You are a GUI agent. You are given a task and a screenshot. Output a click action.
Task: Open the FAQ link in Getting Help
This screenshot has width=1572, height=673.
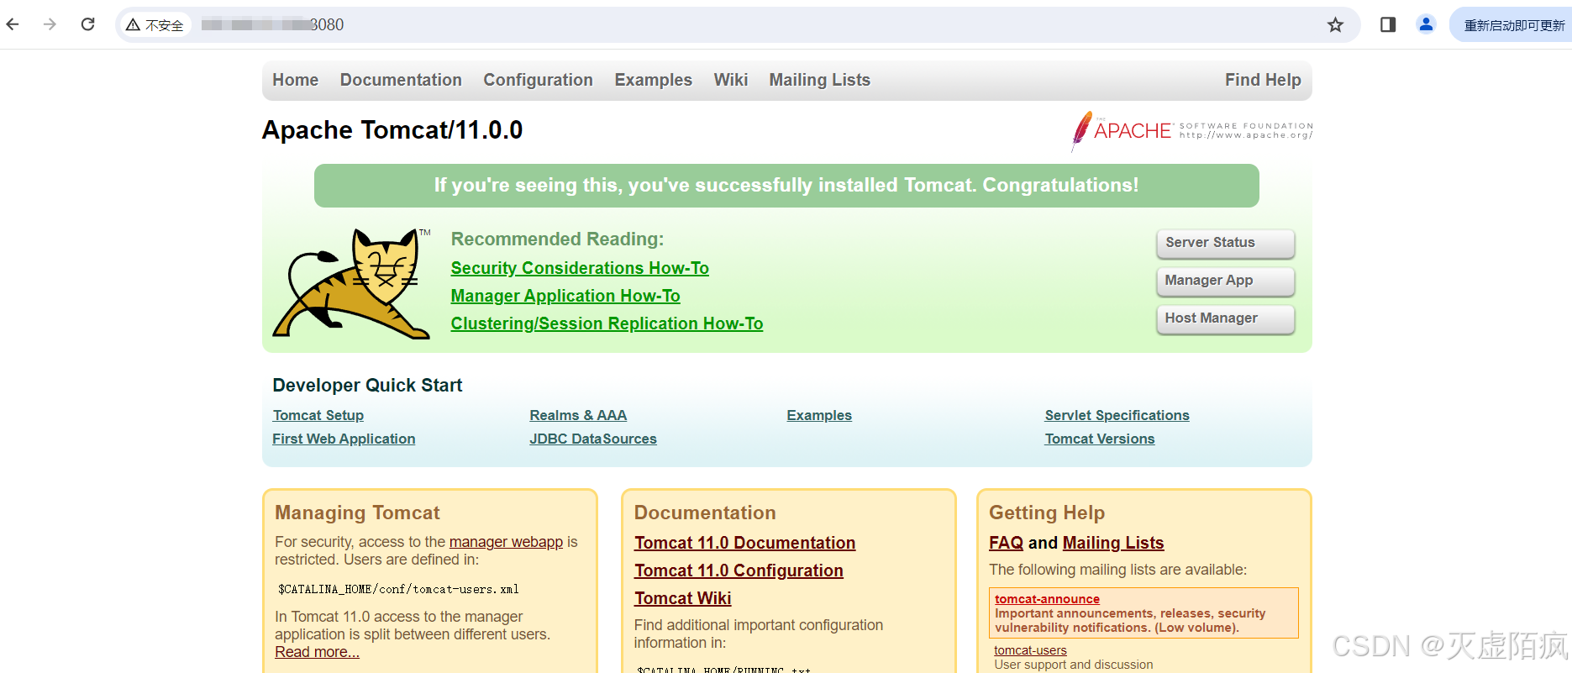click(x=1006, y=543)
